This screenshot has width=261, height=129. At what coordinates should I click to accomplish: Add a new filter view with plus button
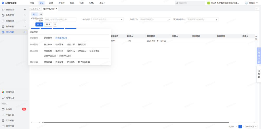click(41, 14)
